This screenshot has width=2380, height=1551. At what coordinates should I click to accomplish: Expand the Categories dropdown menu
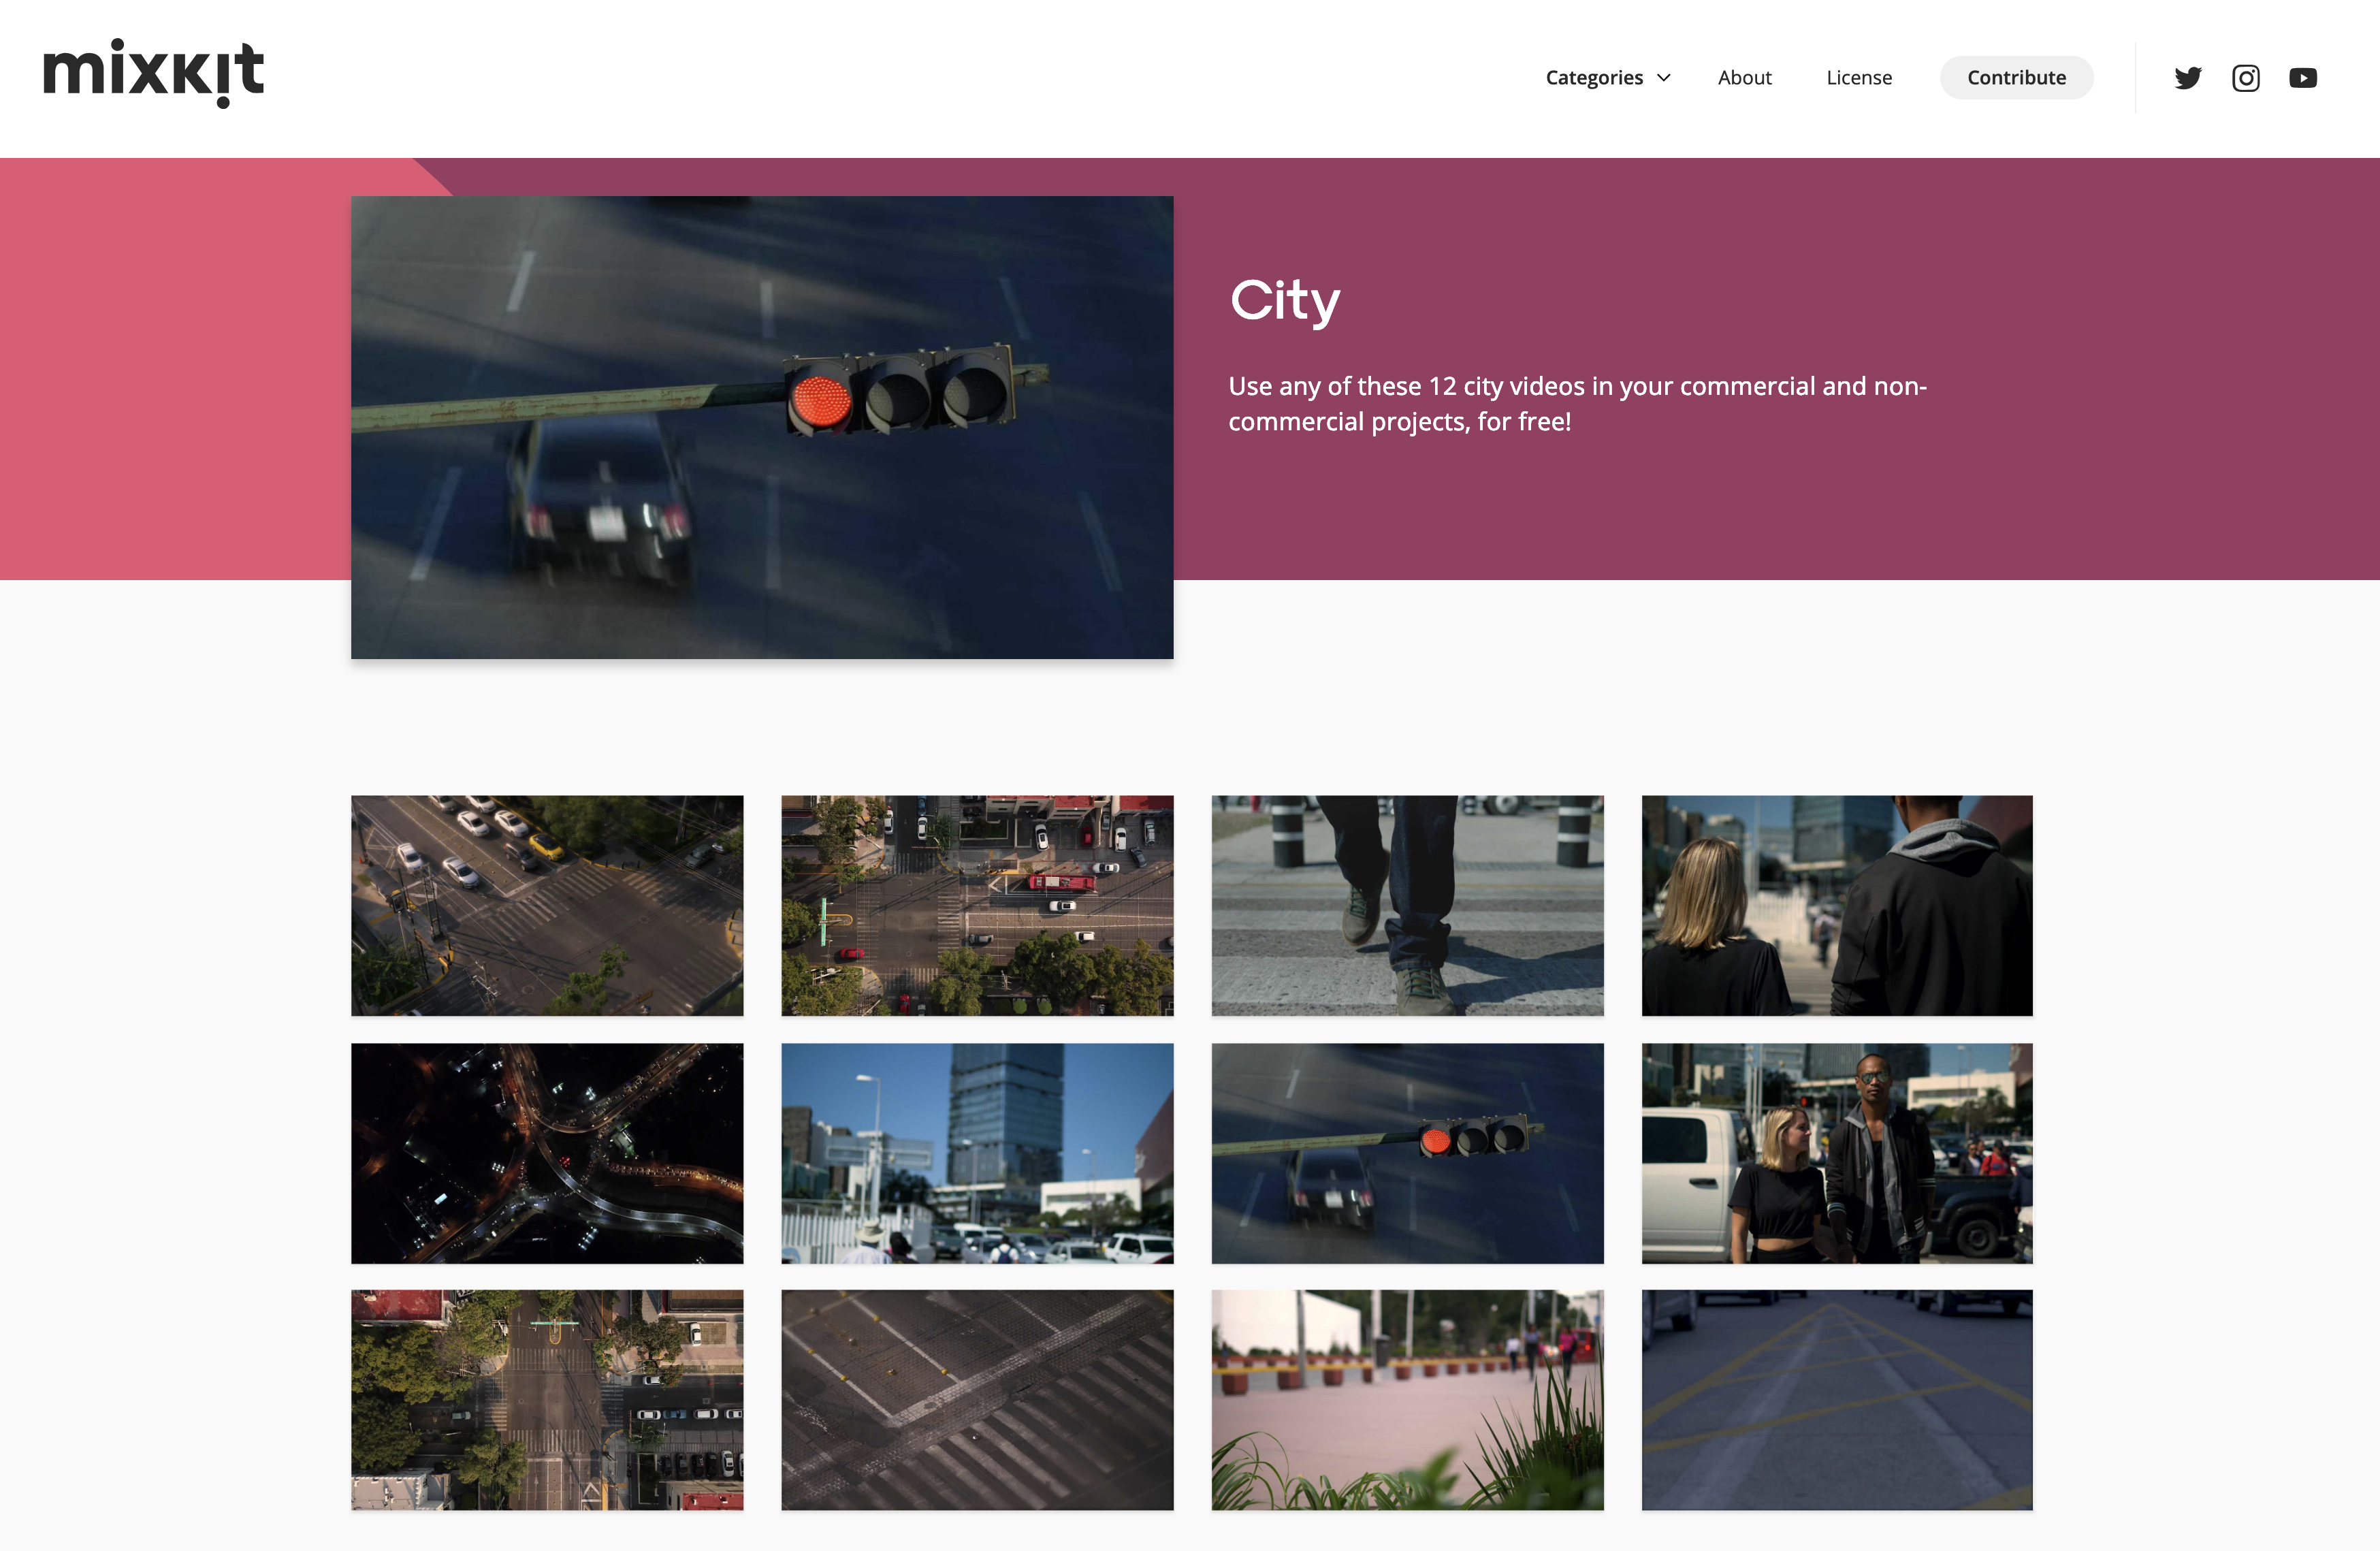click(x=1608, y=78)
